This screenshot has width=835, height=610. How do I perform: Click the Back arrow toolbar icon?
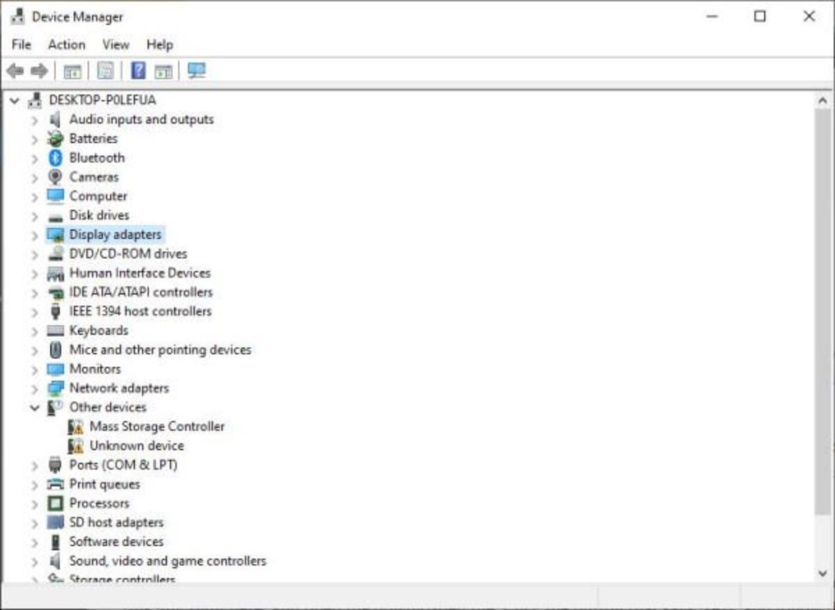tap(15, 71)
